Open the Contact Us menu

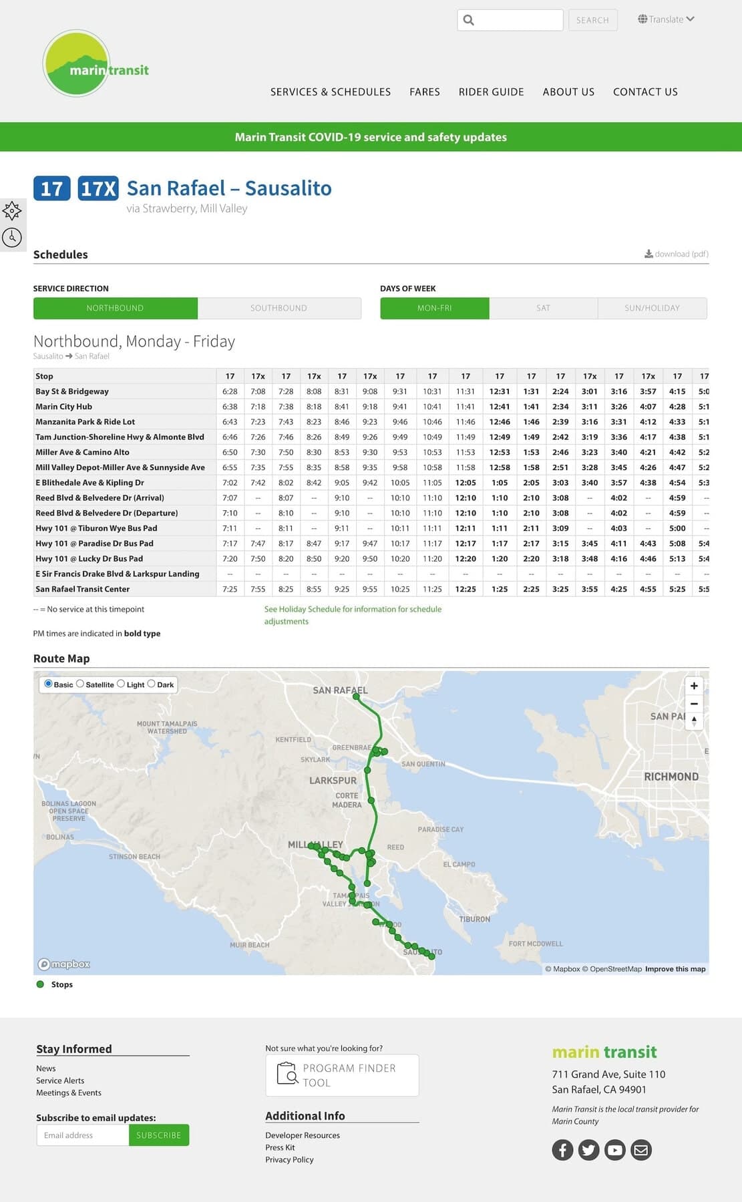pos(645,92)
